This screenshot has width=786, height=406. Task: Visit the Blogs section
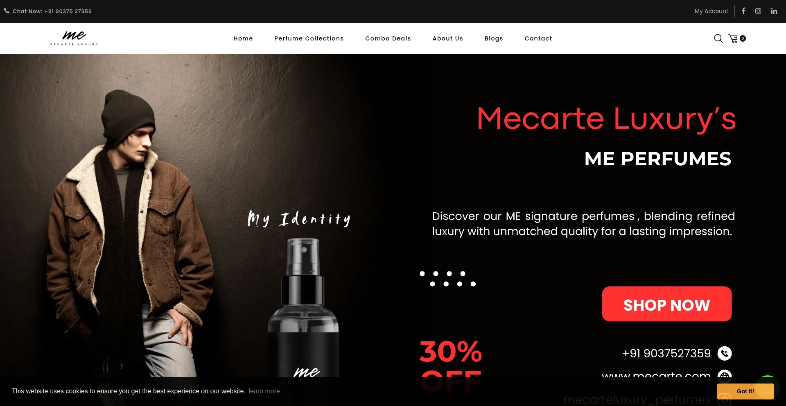[494, 38]
